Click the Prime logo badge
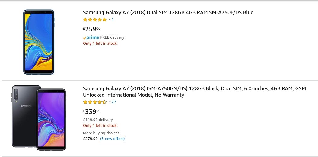Viewport: 318px width, 157px height. pyautogui.click(x=91, y=37)
